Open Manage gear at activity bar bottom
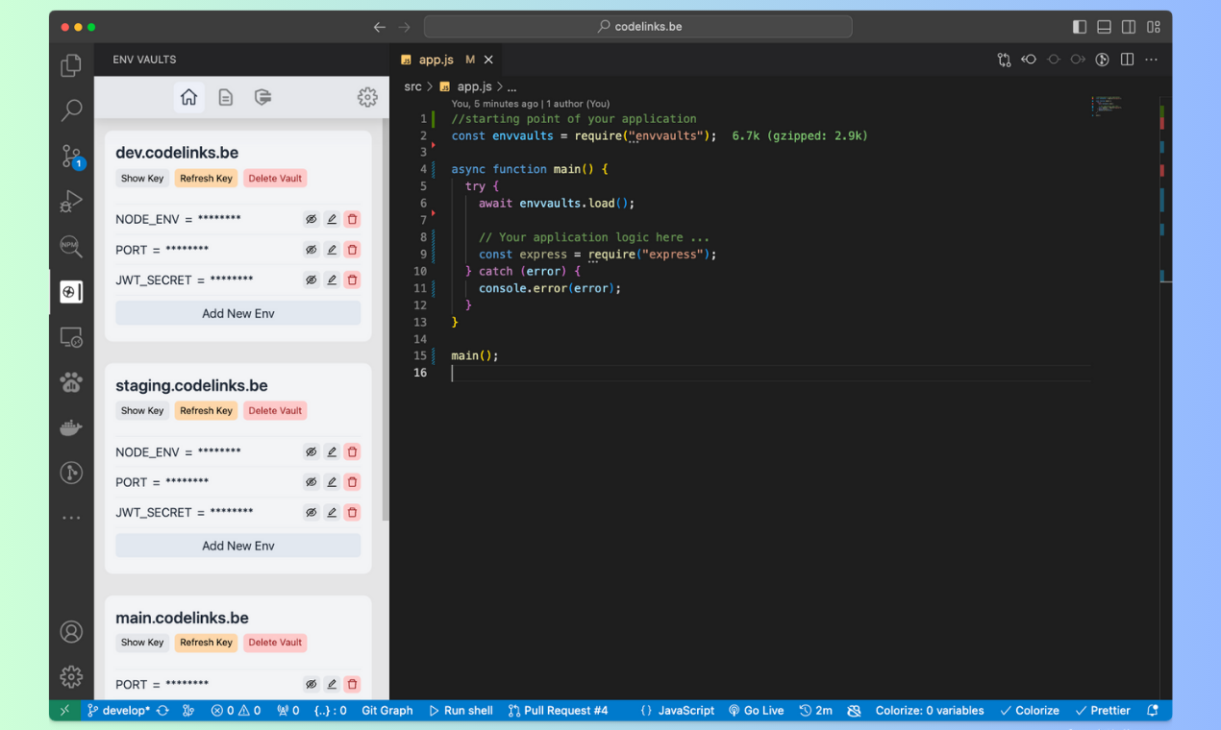This screenshot has height=730, width=1221. pyautogui.click(x=71, y=676)
